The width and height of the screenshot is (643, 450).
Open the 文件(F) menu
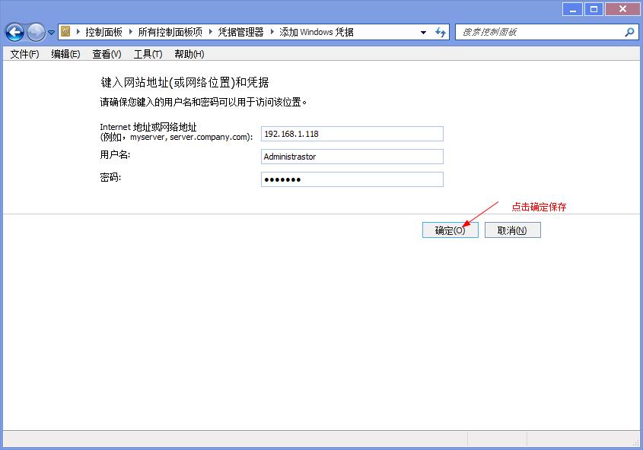24,54
